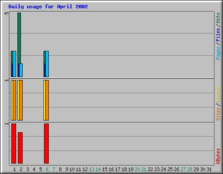The height and width of the screenshot is (174, 223).
Task: Click the green day '6' axis label
Action: pyautogui.click(x=47, y=169)
